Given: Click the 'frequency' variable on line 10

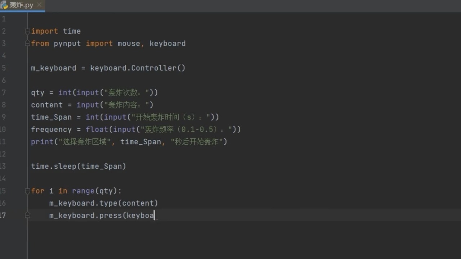Looking at the screenshot, I should coord(51,129).
